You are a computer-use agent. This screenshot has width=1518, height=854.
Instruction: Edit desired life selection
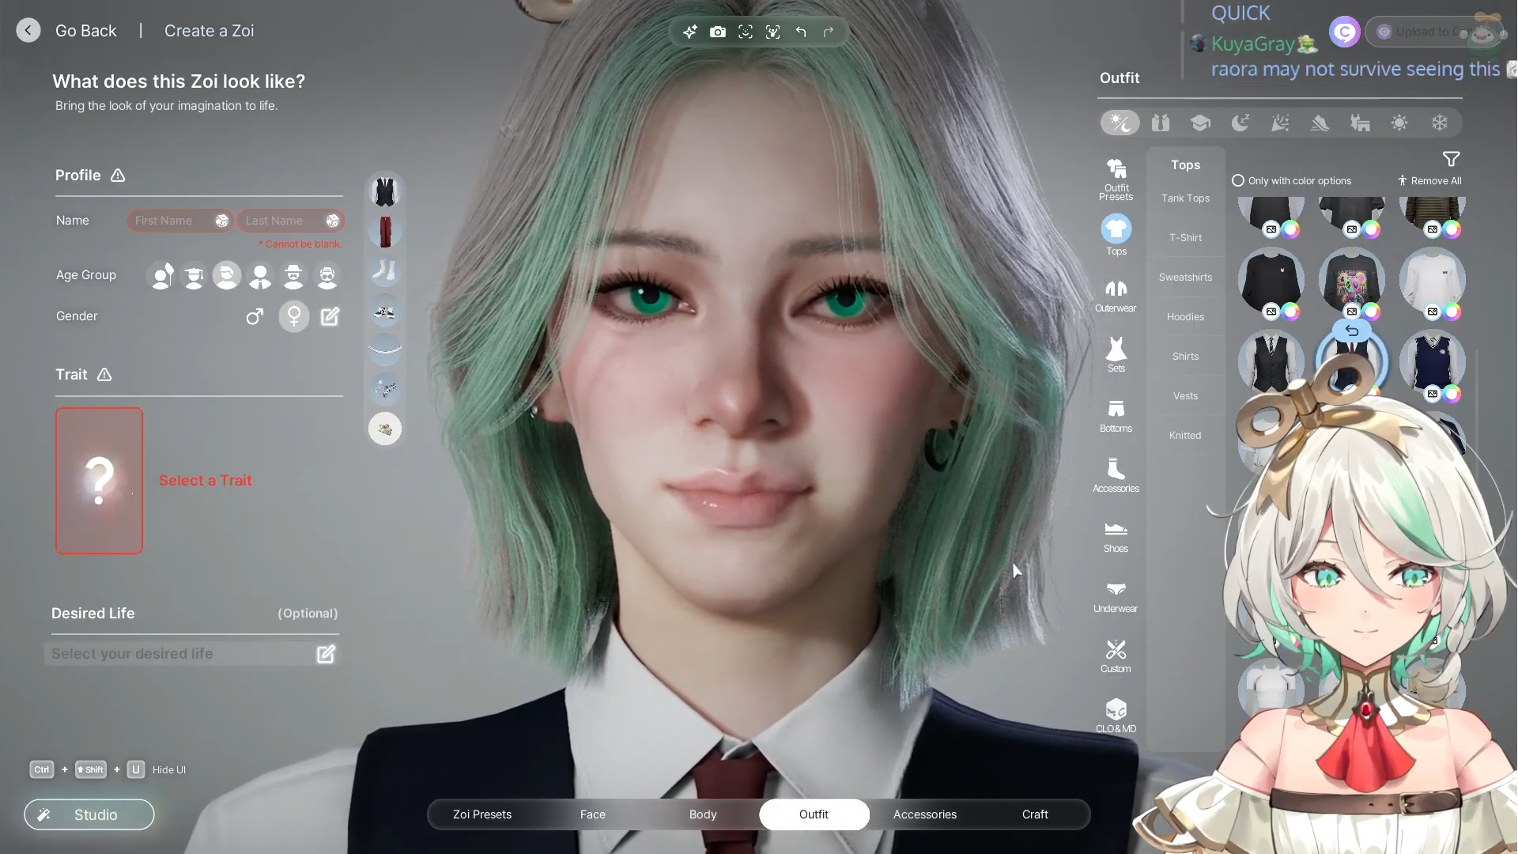[x=326, y=654]
